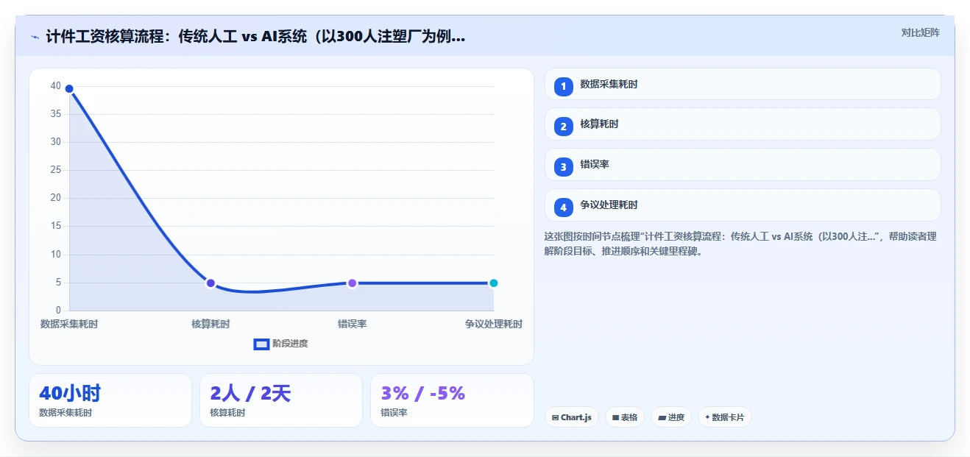Open the 错误率 list row
This screenshot has height=457, width=970.
743,165
